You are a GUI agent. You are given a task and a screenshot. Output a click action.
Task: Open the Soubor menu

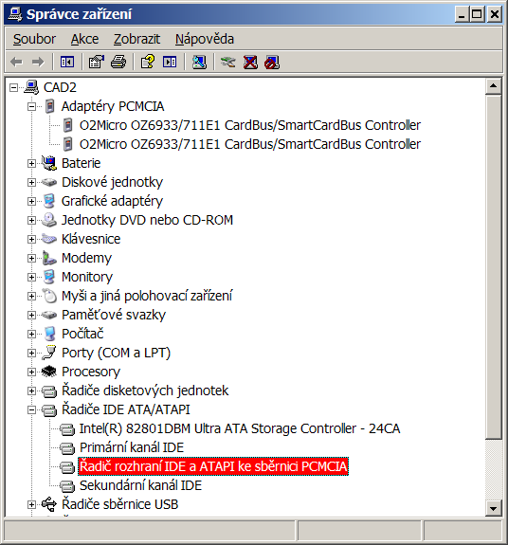pyautogui.click(x=34, y=39)
